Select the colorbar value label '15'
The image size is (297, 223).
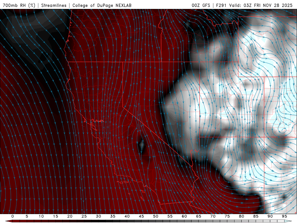(55, 216)
